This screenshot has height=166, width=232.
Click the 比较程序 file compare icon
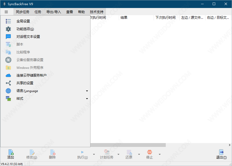8,52
